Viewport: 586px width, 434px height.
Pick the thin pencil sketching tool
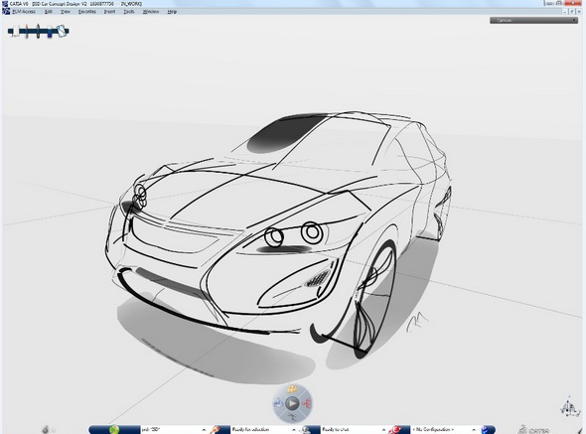pyautogui.click(x=27, y=31)
